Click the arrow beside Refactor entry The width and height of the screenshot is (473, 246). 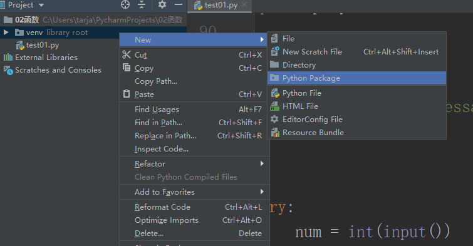(x=262, y=163)
